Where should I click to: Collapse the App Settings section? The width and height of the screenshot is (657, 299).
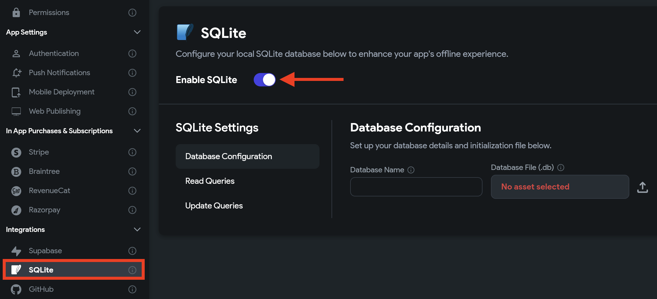tap(137, 32)
